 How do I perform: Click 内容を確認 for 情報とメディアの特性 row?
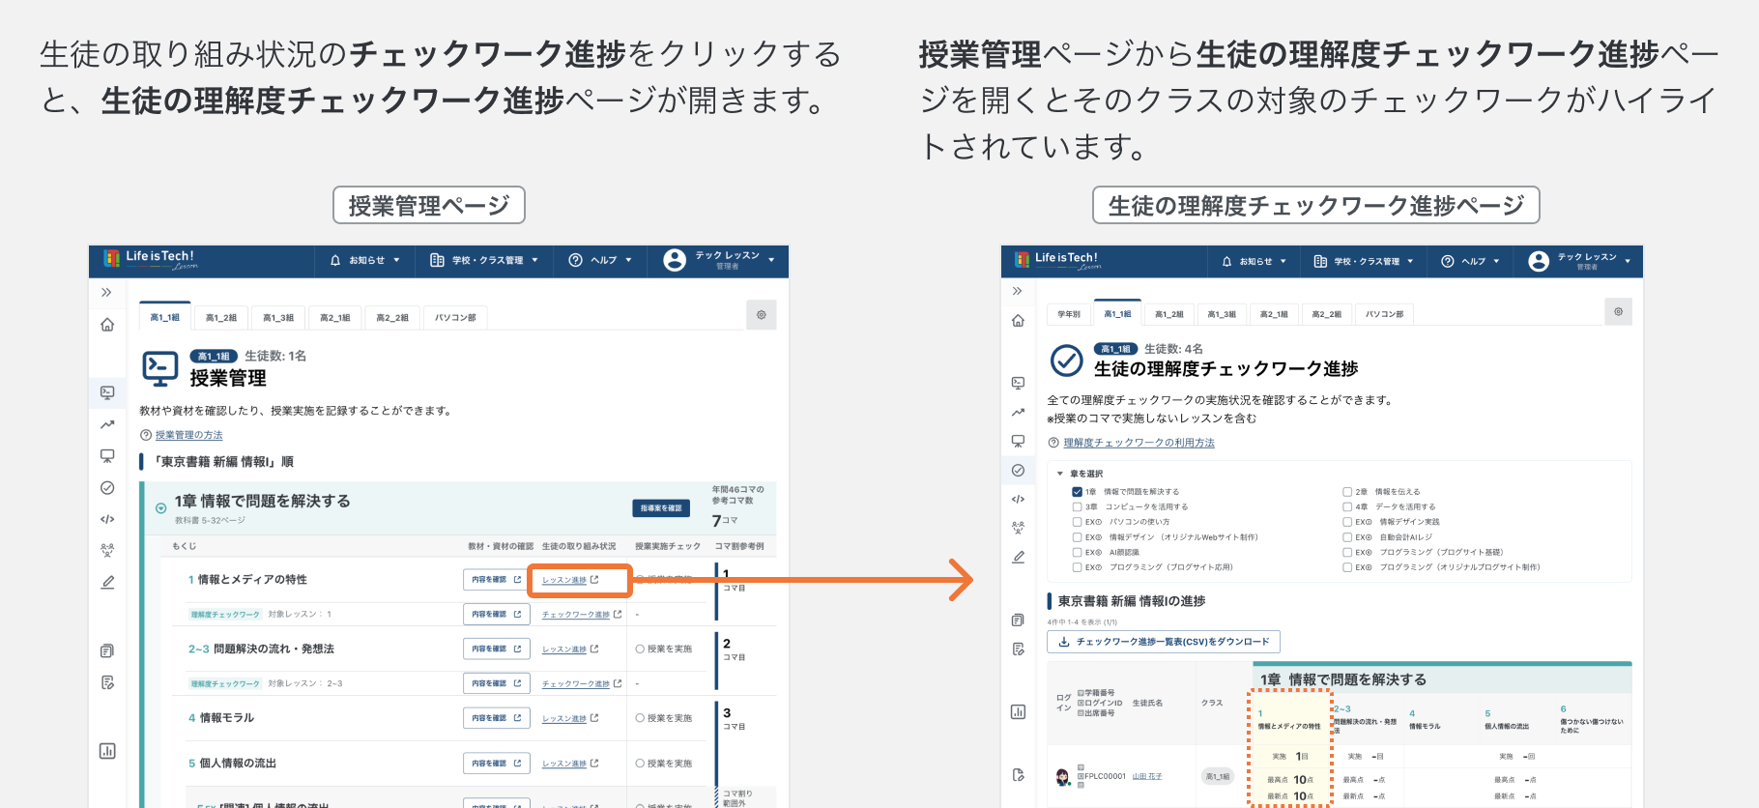point(497,580)
